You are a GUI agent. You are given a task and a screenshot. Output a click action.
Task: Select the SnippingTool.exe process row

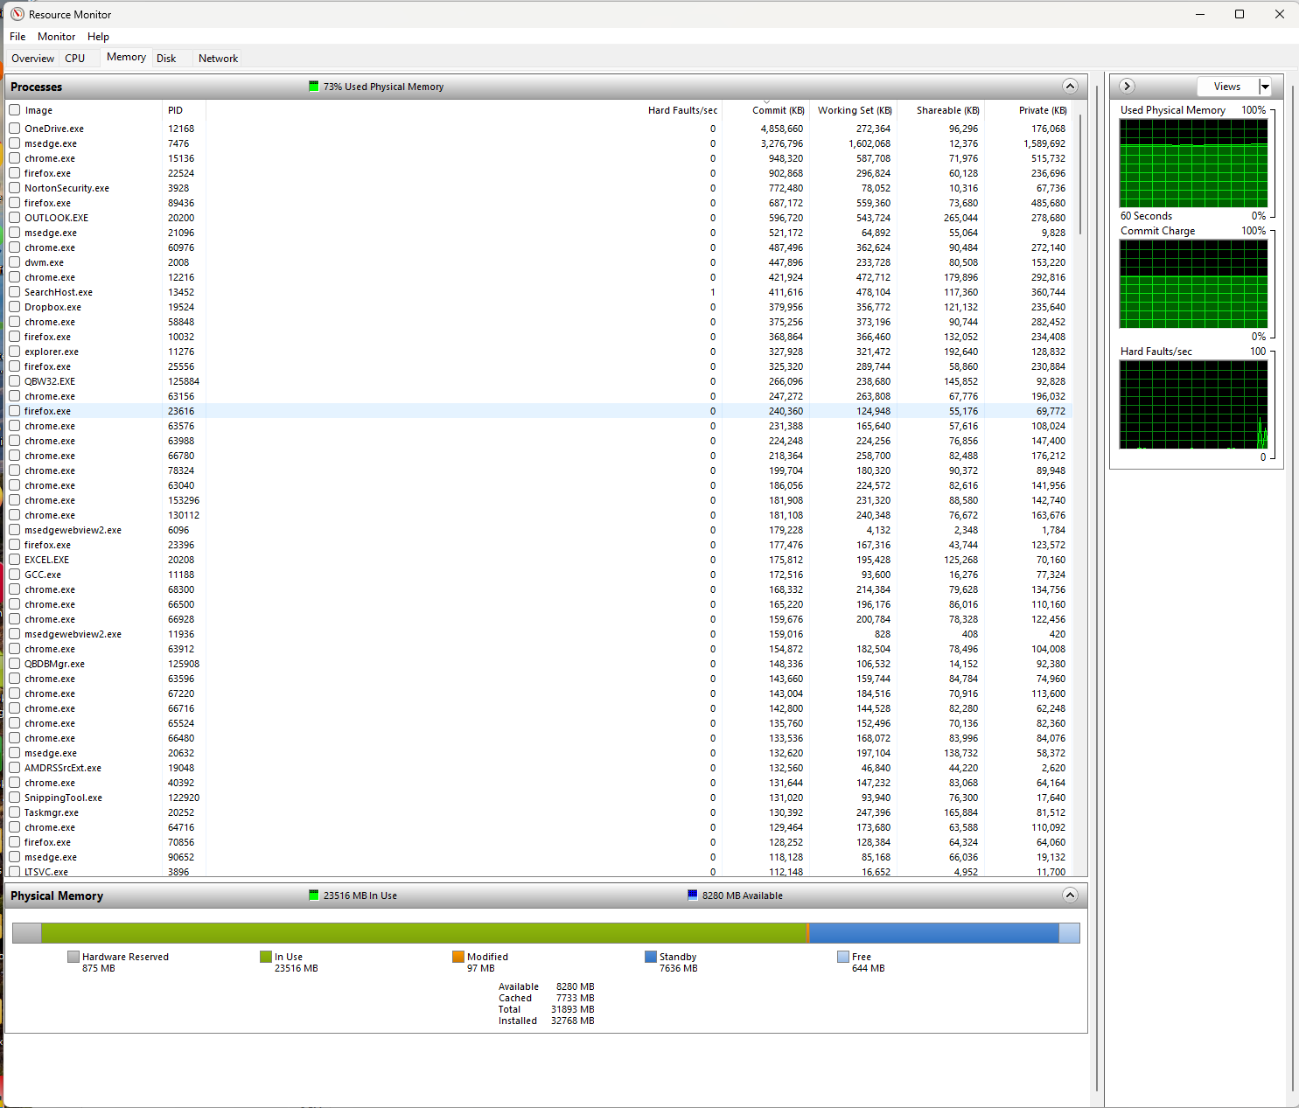pyautogui.click(x=540, y=798)
